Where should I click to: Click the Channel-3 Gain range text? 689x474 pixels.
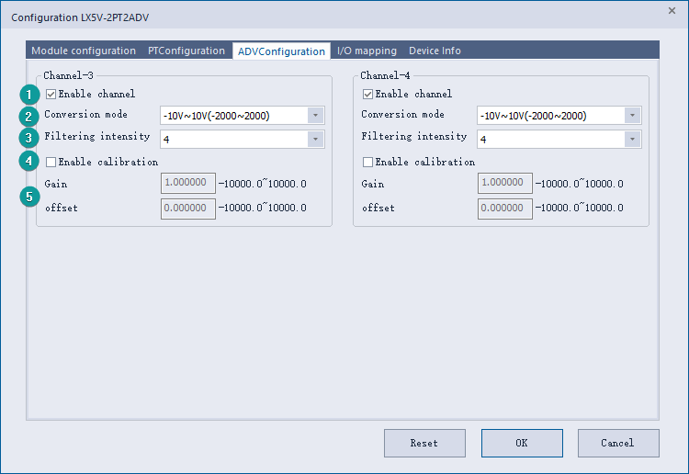coord(263,184)
